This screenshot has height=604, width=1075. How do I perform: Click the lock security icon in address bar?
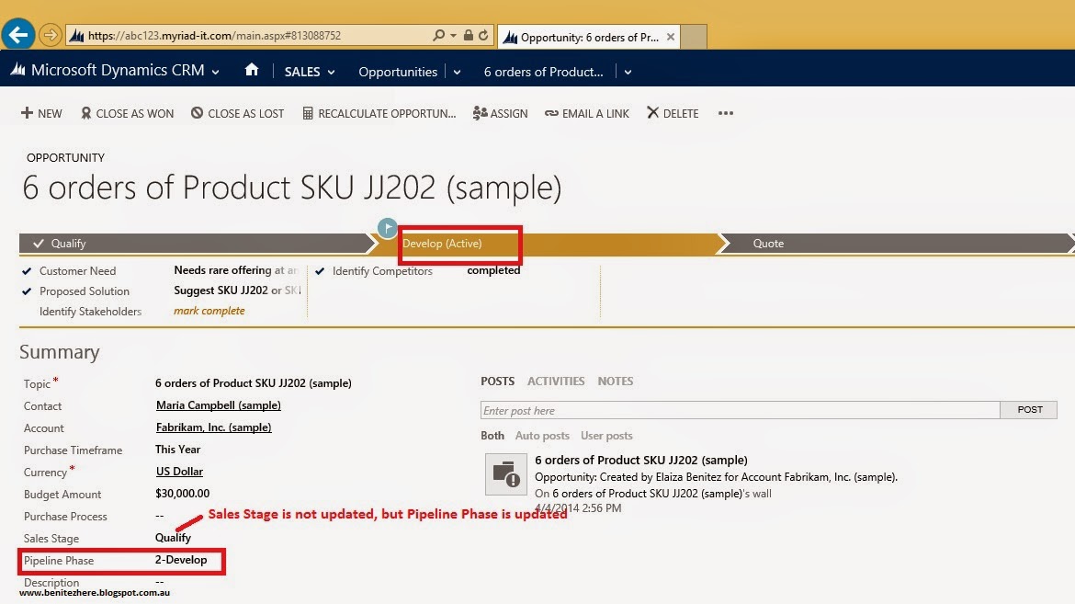click(x=469, y=35)
